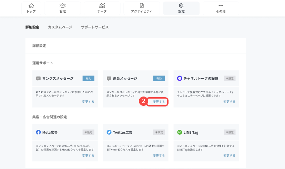Image resolution: width=285 pixels, height=169 pixels.
Task: Open the 管理 members navigation item
Action: (62, 8)
